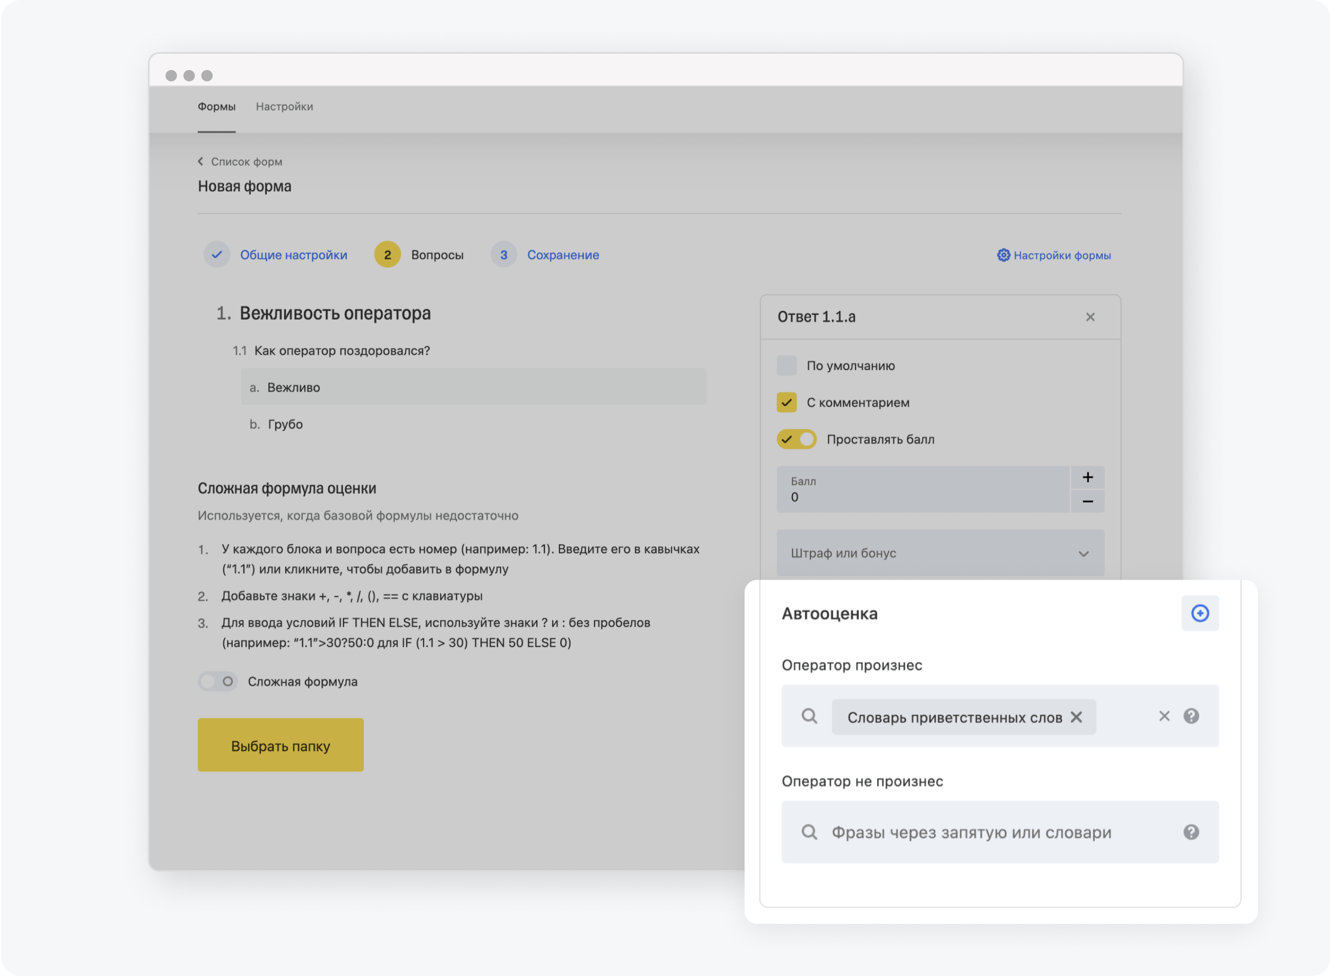This screenshot has width=1330, height=976.
Task: Switch to the Формы tab
Action: click(x=216, y=107)
